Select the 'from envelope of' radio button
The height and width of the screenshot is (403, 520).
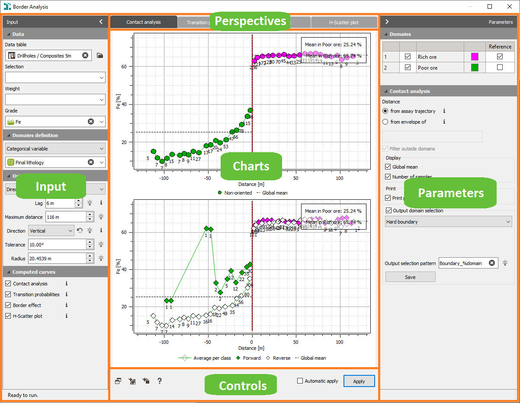coord(385,122)
